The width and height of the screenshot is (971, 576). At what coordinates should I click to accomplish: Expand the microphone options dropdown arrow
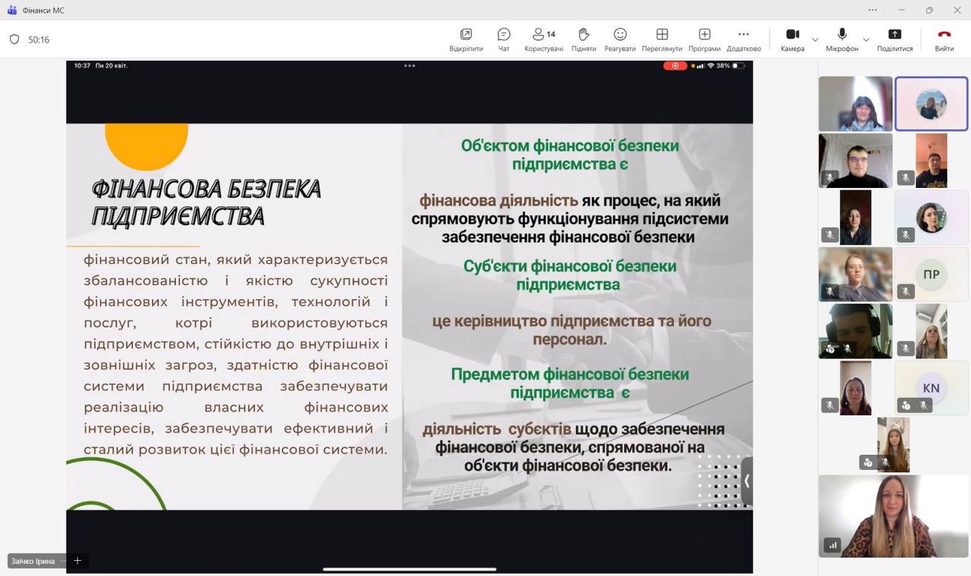coord(866,39)
